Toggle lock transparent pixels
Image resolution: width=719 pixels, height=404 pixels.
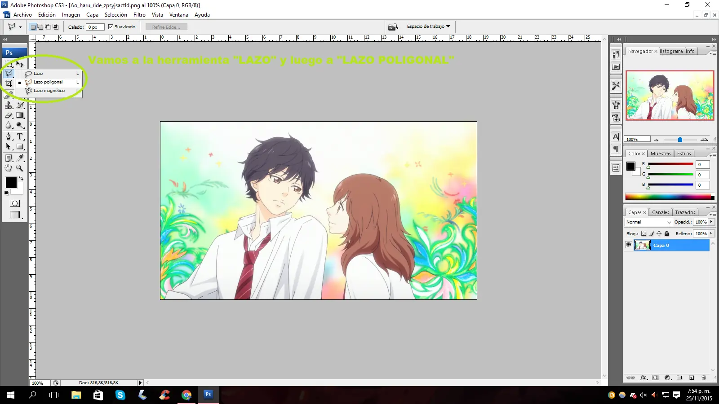coord(644,233)
